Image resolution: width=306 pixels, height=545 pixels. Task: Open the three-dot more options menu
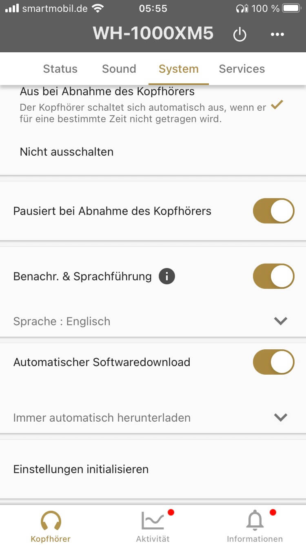click(277, 34)
